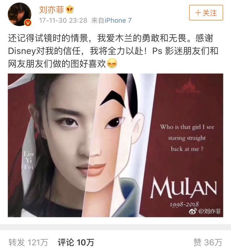
Task: Click the post text mentioning Disney
Action: [x=113, y=51]
